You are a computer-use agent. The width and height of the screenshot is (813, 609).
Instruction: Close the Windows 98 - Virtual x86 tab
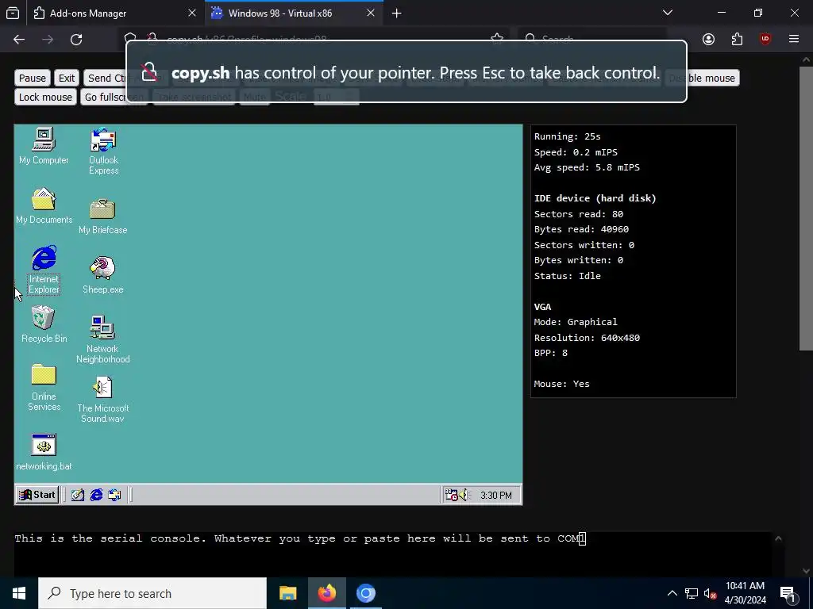[x=371, y=13]
